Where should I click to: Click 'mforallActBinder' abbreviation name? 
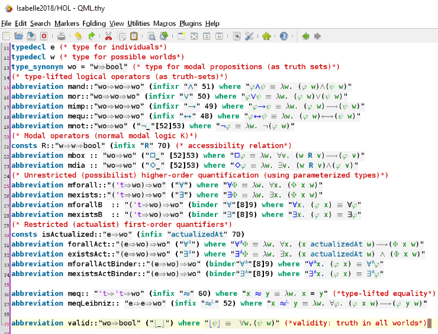pos(102,264)
